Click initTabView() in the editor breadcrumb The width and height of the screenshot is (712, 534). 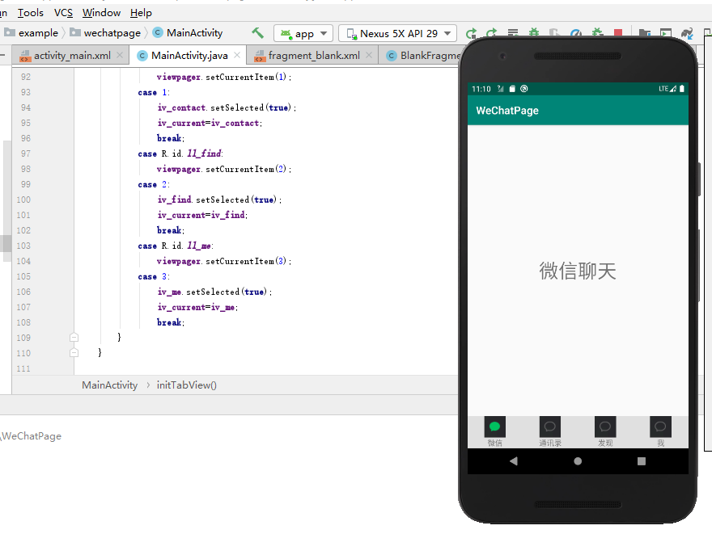[x=187, y=385]
